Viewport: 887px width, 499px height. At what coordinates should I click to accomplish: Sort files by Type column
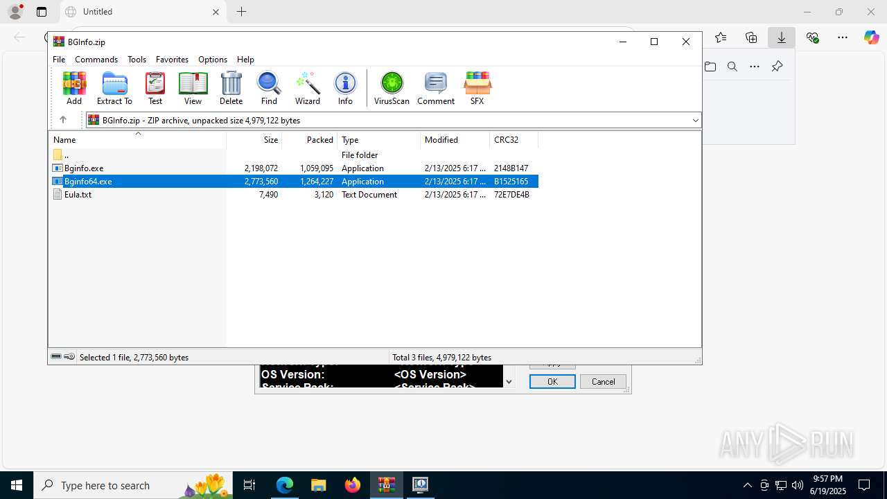coord(379,139)
